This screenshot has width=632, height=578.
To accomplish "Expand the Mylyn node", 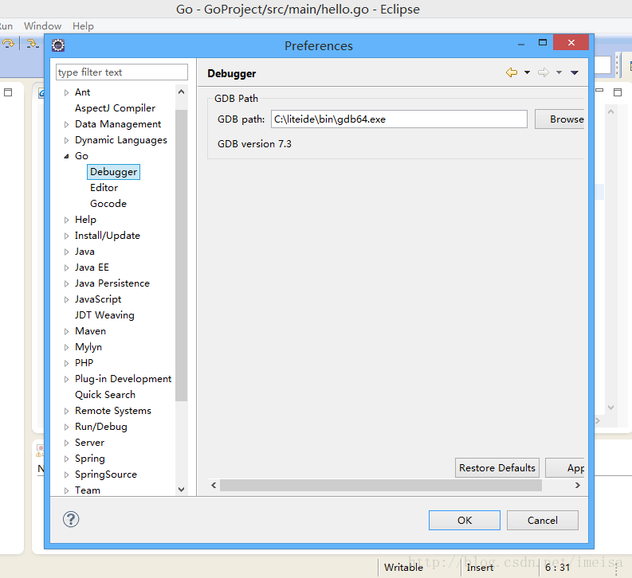I will tap(66, 347).
